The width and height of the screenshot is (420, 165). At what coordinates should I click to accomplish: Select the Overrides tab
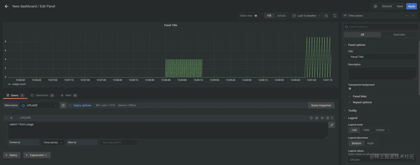[x=399, y=35]
